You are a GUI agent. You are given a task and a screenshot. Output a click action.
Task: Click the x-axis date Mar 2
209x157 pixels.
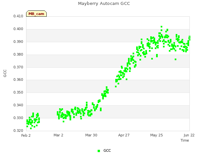[x=58, y=135]
